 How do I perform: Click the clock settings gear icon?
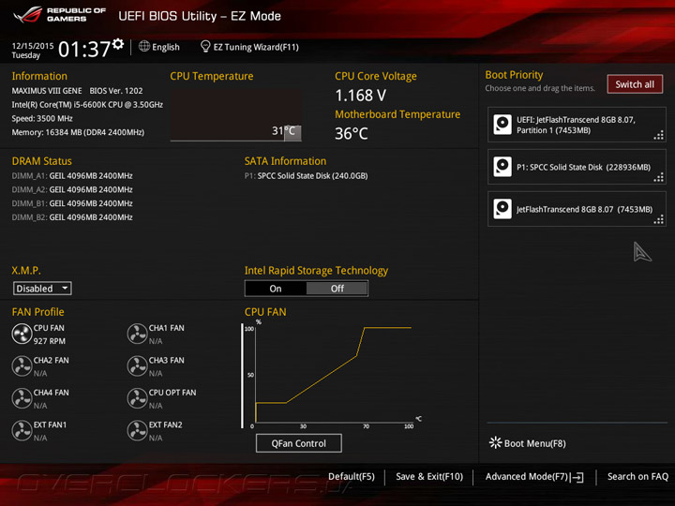tap(118, 43)
